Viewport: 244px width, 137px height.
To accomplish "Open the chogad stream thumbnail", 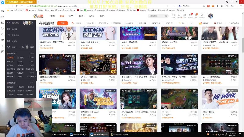I will pyautogui.click(x=139, y=64).
